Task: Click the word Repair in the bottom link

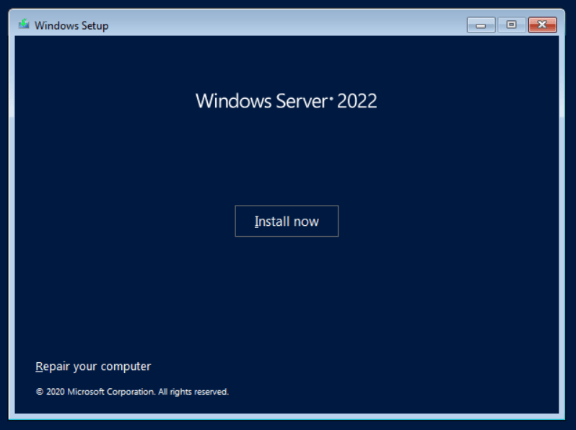Action: (x=51, y=367)
